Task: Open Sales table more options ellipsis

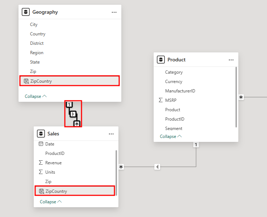Action: click(111, 134)
